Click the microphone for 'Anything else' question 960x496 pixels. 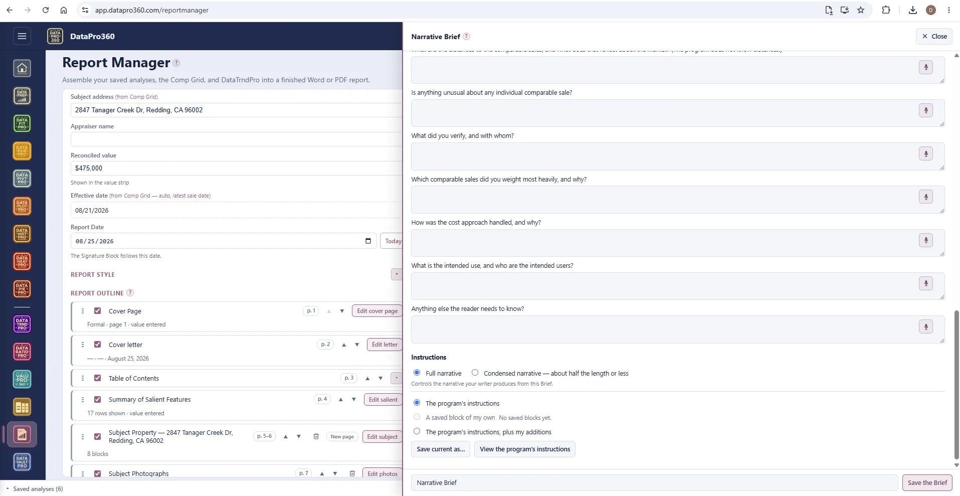tap(926, 326)
